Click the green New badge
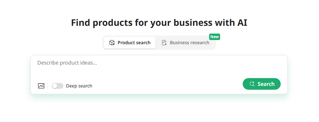 (215, 37)
